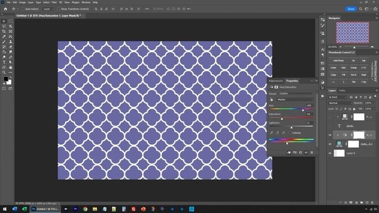Viewport: 379px width, 213px height.
Task: Open Auto-Select Layer dropdown
Action: (48, 9)
